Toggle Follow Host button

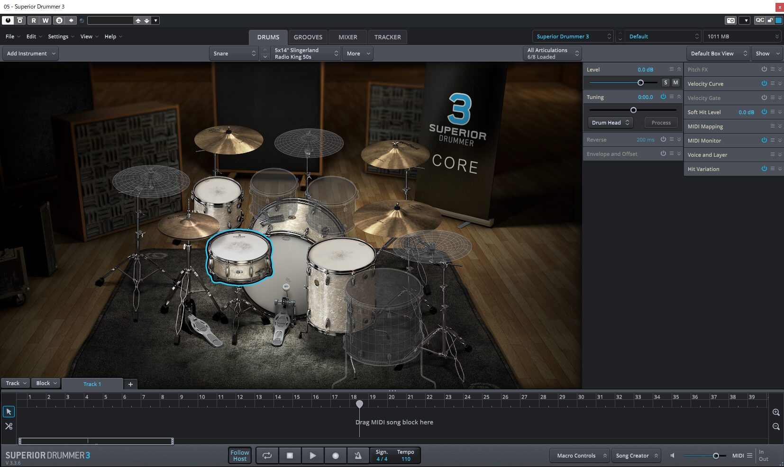[x=239, y=456]
